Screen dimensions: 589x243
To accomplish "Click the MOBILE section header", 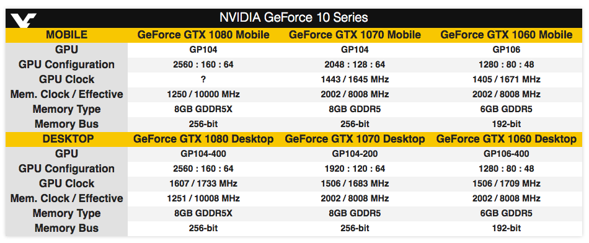I will [66, 35].
